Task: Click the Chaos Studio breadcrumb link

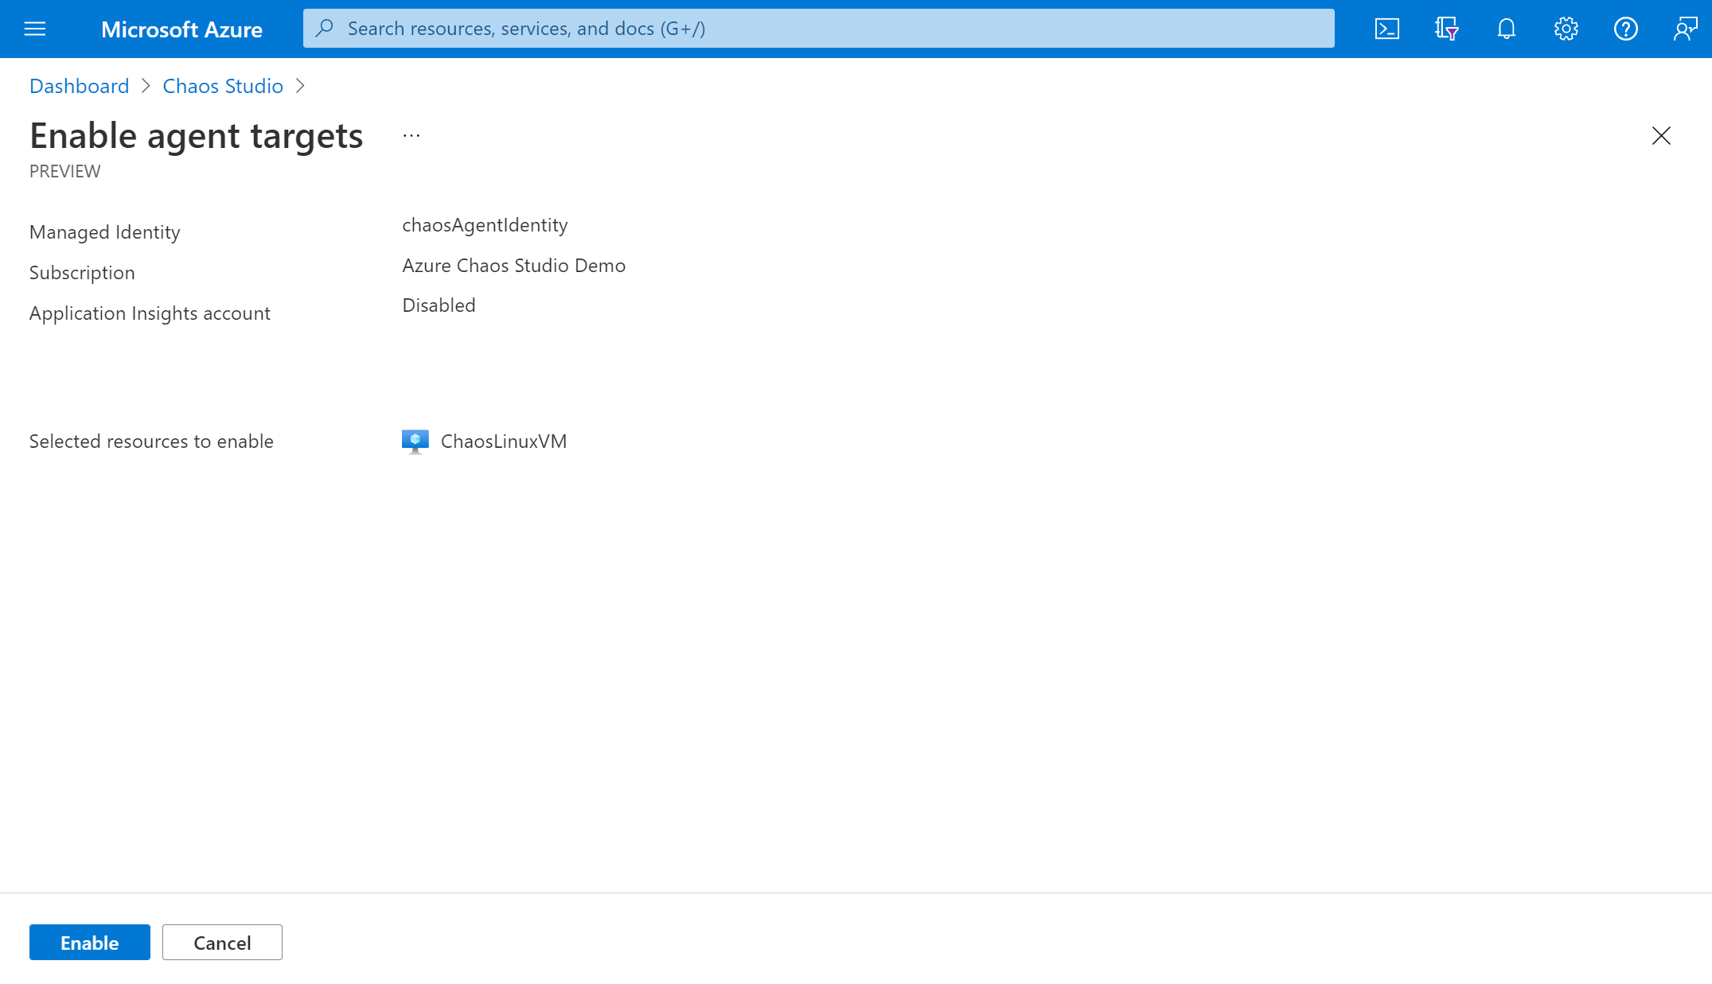Action: pos(222,84)
